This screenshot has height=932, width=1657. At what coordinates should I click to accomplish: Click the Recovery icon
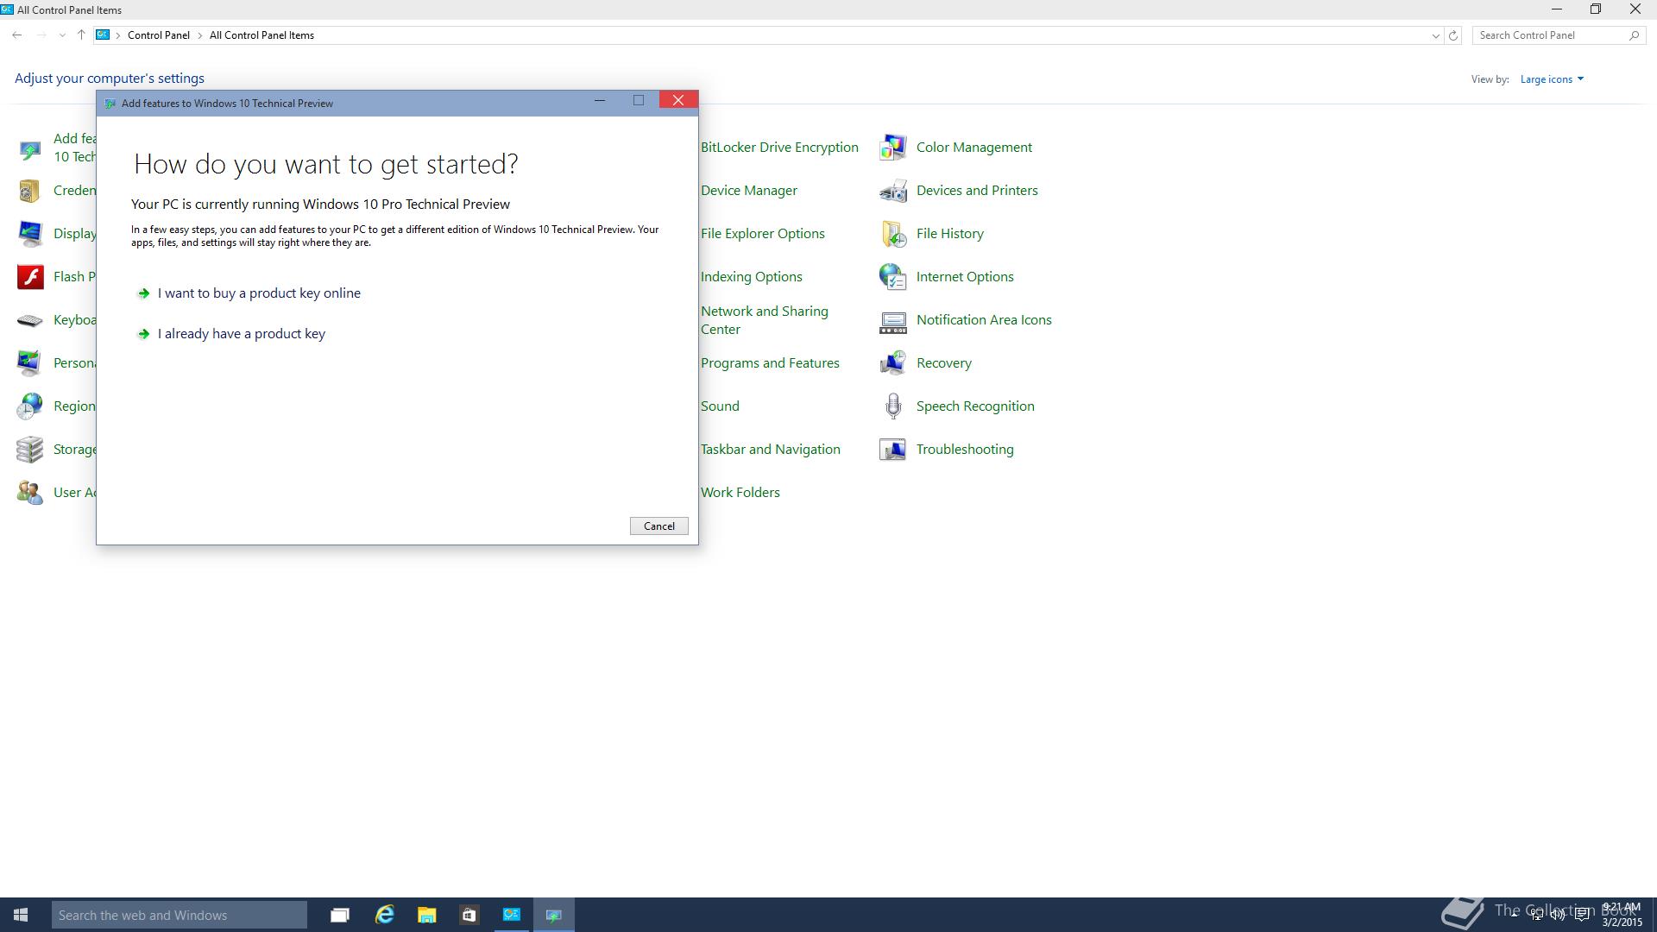click(x=893, y=363)
